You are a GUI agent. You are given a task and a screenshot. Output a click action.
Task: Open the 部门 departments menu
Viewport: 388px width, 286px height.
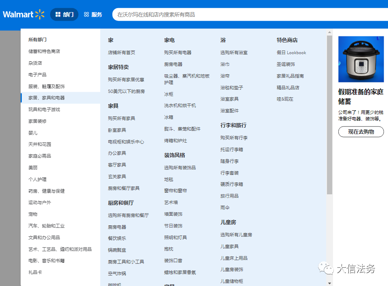point(64,14)
